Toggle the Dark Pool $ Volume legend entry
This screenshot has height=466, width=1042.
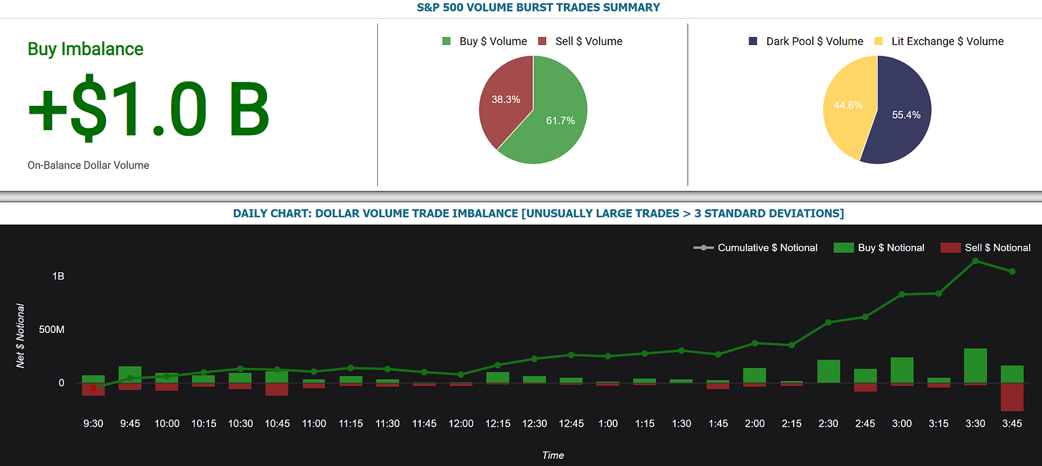tap(806, 41)
